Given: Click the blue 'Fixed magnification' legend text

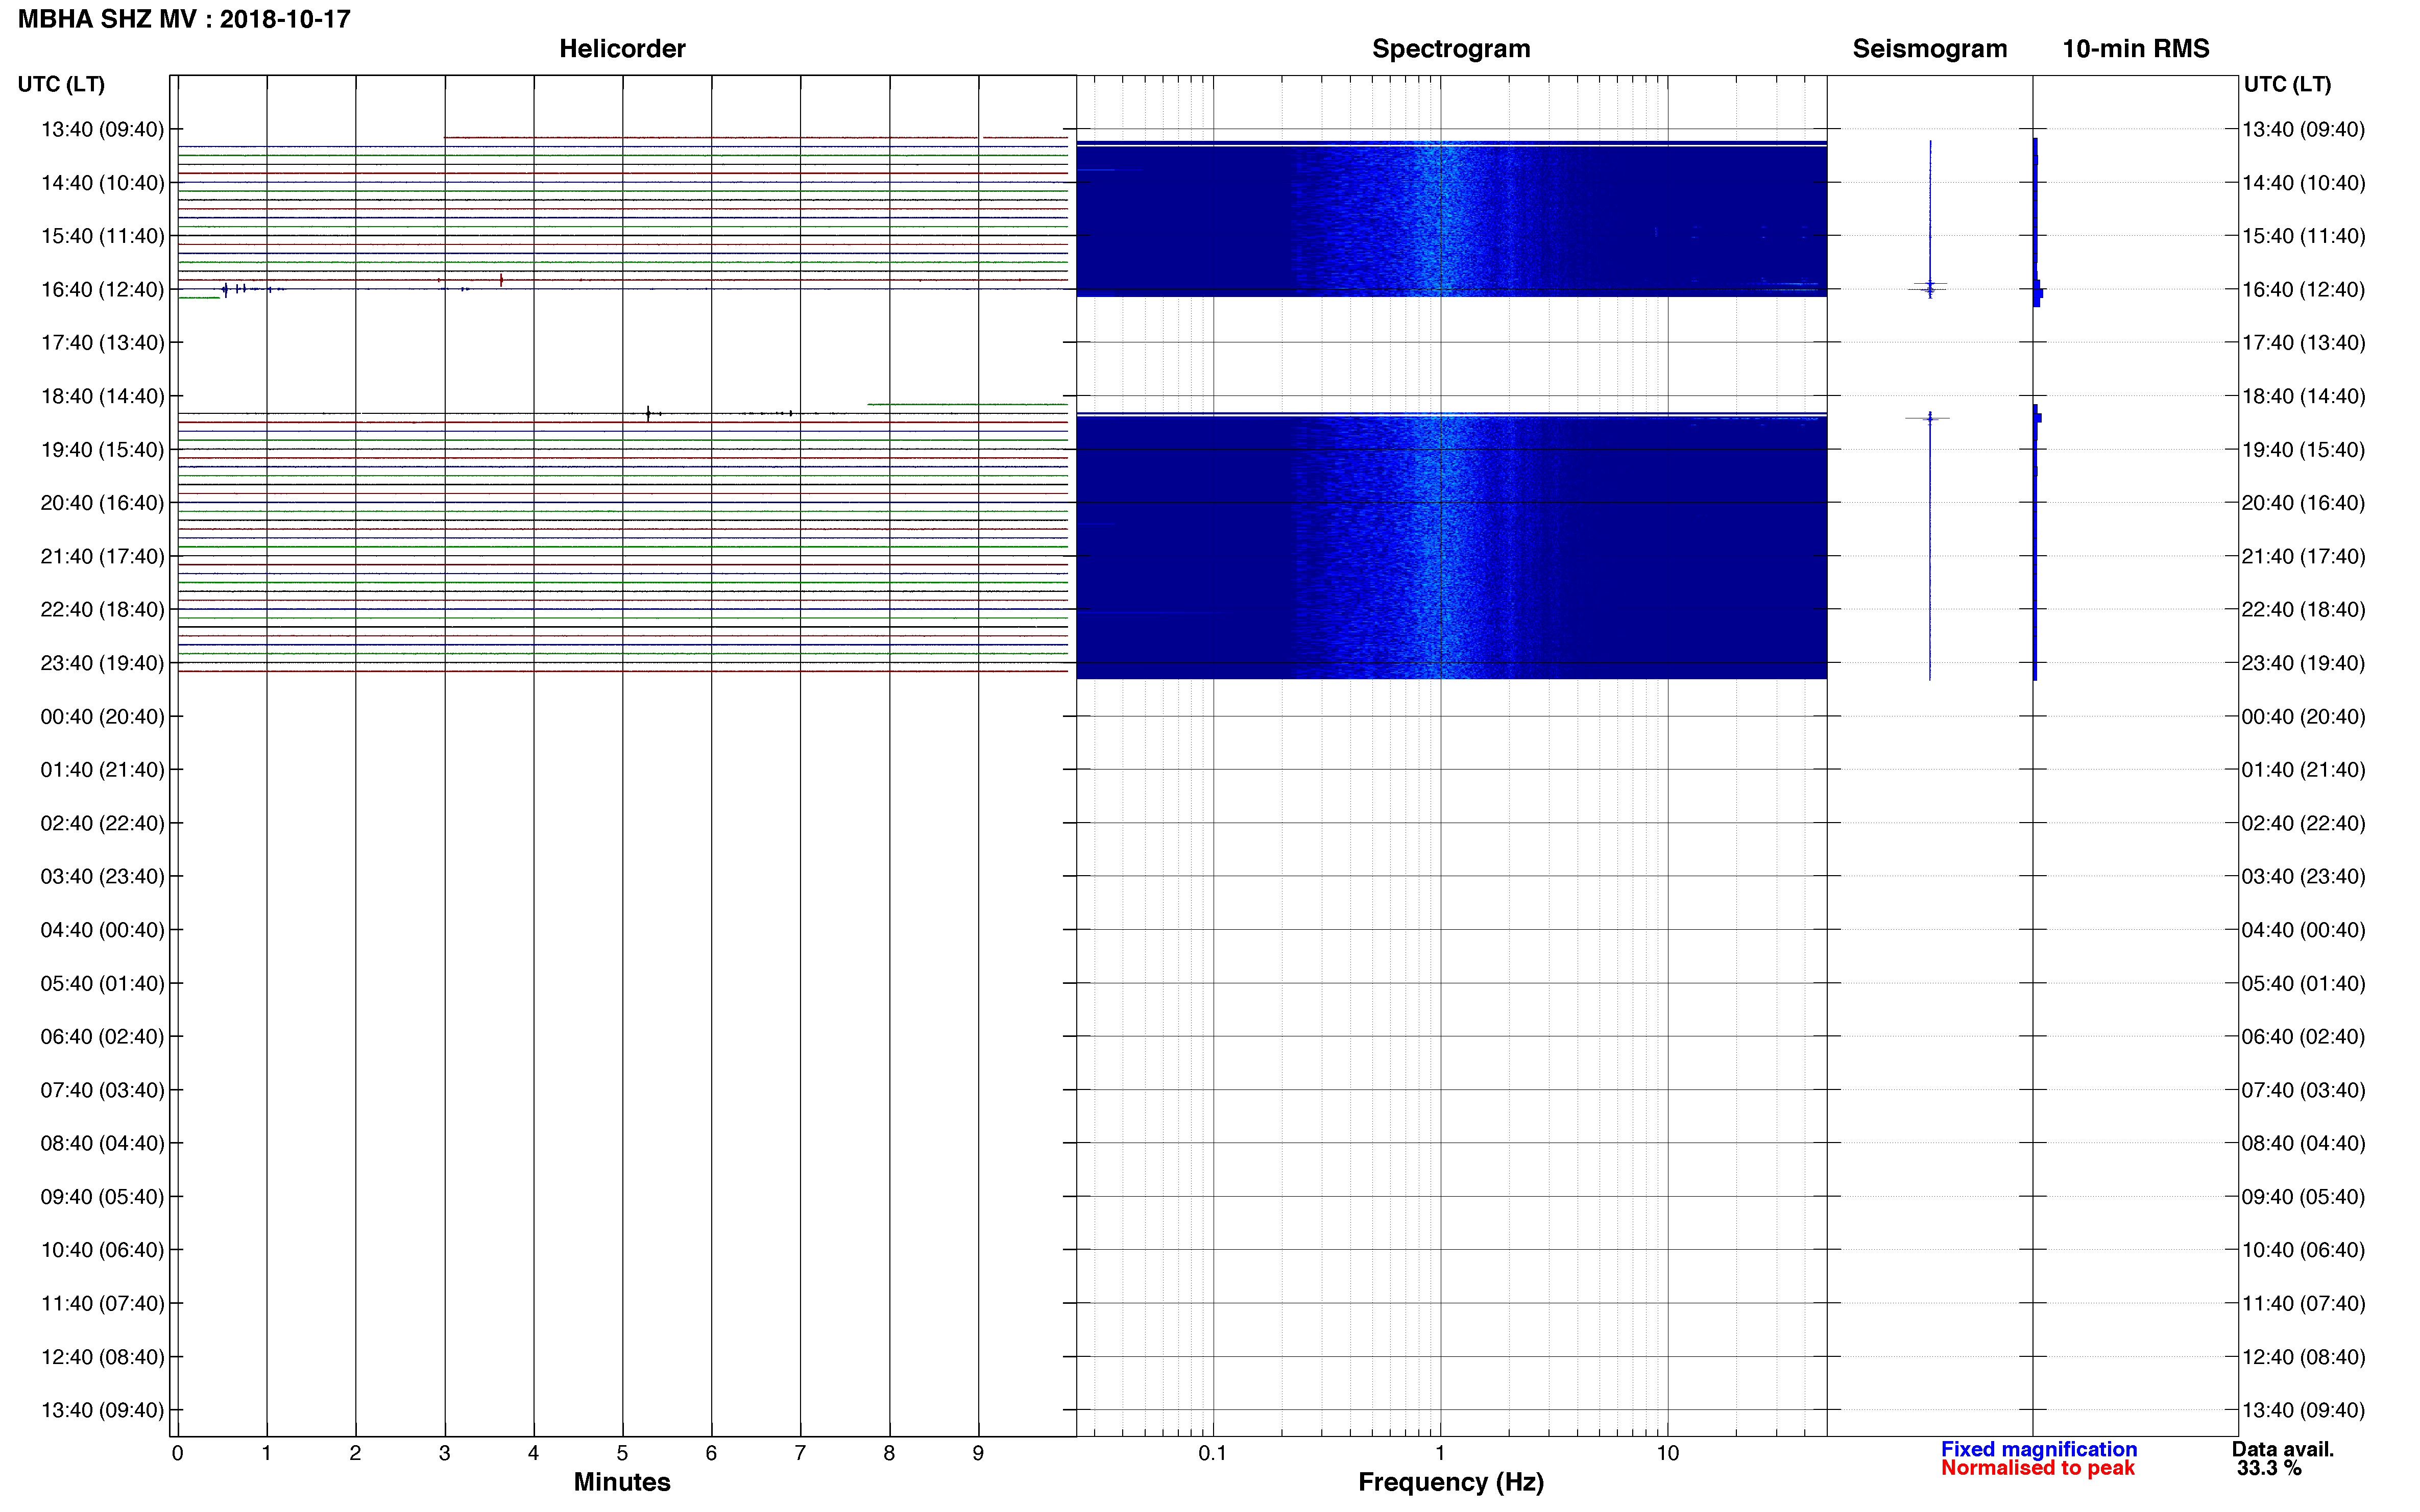Looking at the screenshot, I should (x=2039, y=1449).
